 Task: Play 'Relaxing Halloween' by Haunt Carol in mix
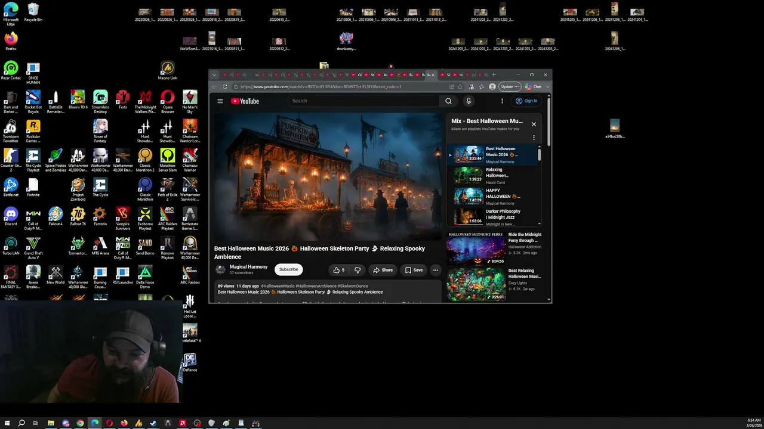(x=492, y=175)
